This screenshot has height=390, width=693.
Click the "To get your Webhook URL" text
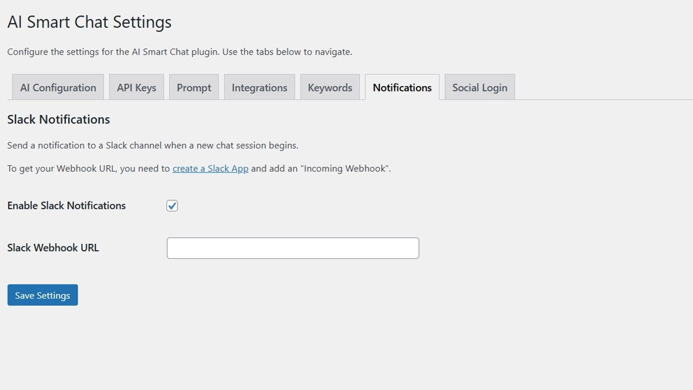[62, 168]
